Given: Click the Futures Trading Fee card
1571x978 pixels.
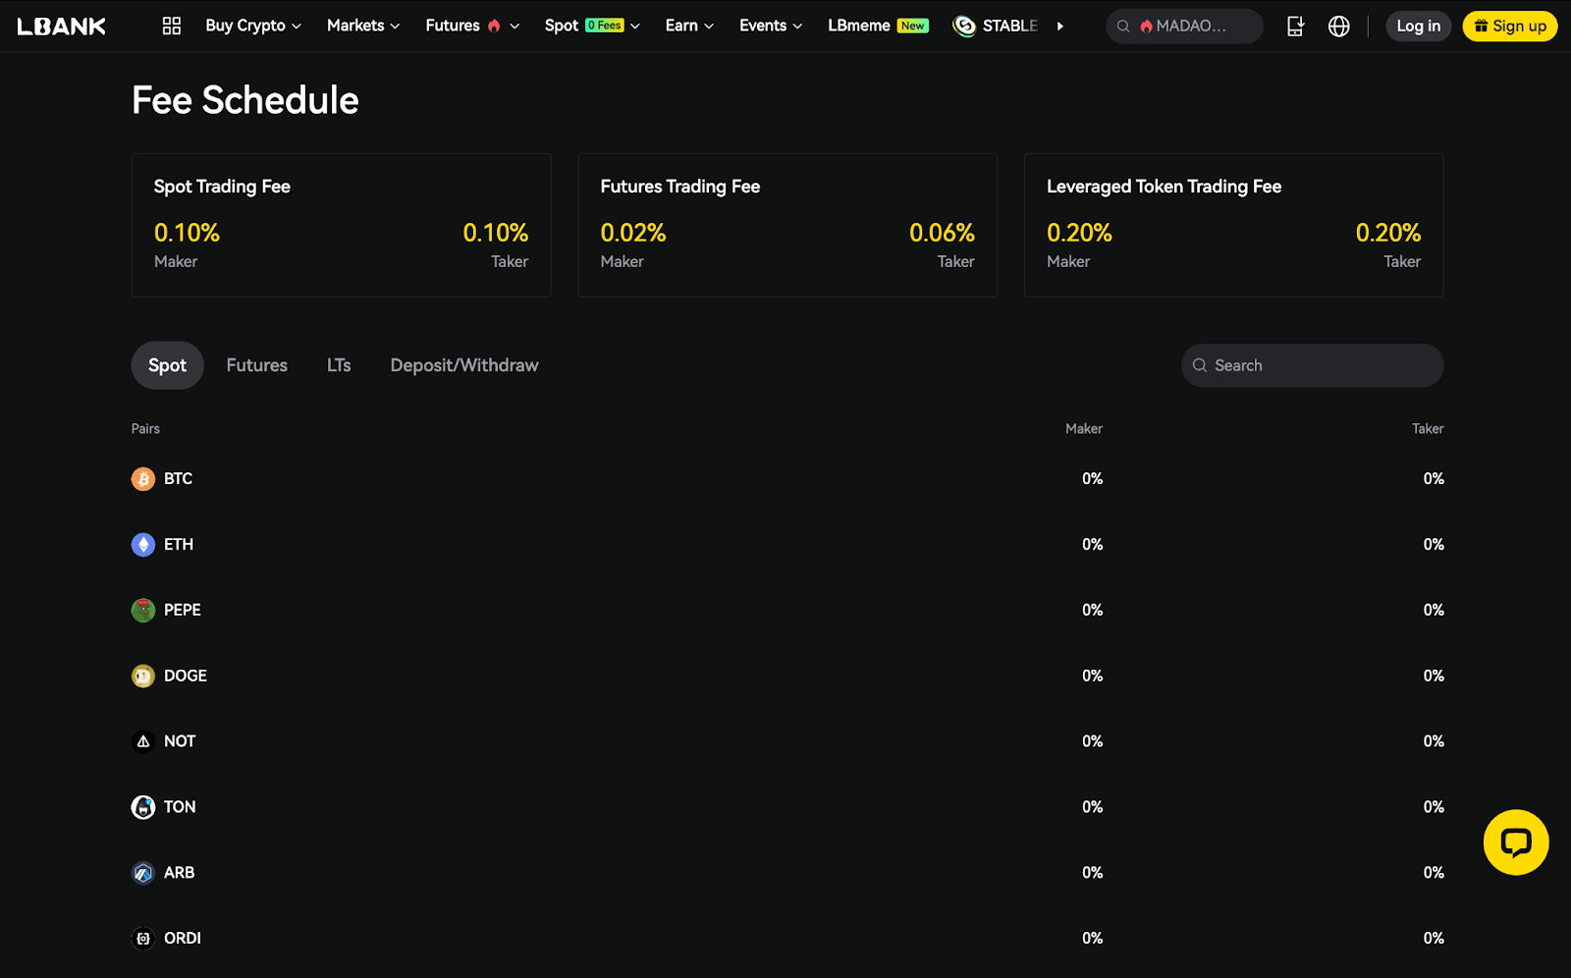Looking at the screenshot, I should [x=787, y=225].
